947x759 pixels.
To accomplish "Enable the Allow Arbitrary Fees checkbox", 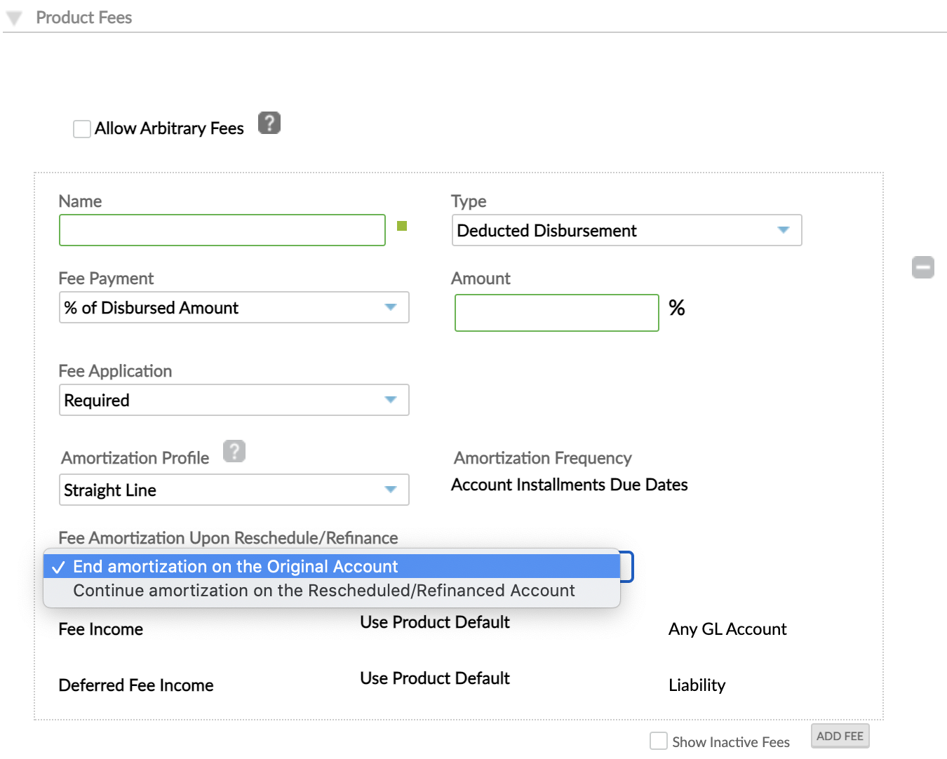I will (x=81, y=128).
